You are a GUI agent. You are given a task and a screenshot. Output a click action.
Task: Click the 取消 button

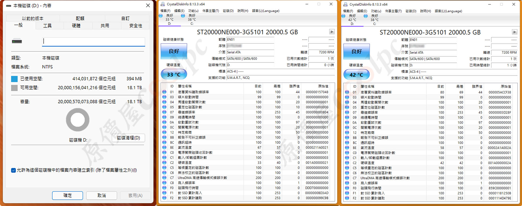pyautogui.click(x=102, y=195)
